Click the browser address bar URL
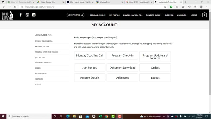 [40, 7]
